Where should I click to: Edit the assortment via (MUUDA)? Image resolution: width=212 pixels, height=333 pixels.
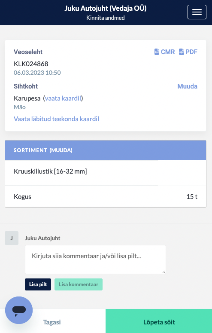(x=61, y=150)
